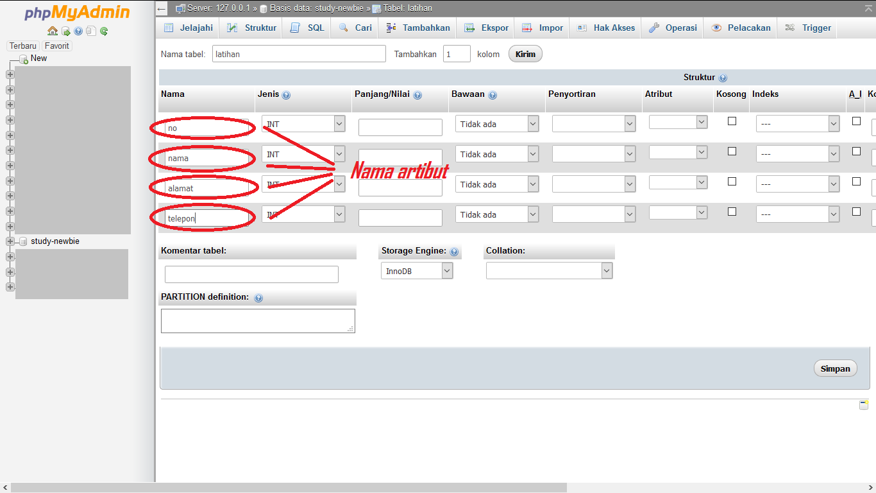Open the Pelacakan eye icon
Image resolution: width=876 pixels, height=493 pixels.
tap(716, 28)
